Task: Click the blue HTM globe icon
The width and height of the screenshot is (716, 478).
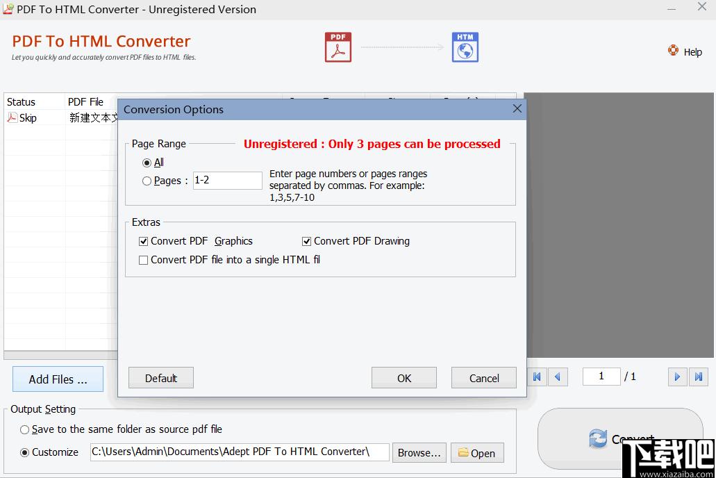Action: pyautogui.click(x=465, y=47)
